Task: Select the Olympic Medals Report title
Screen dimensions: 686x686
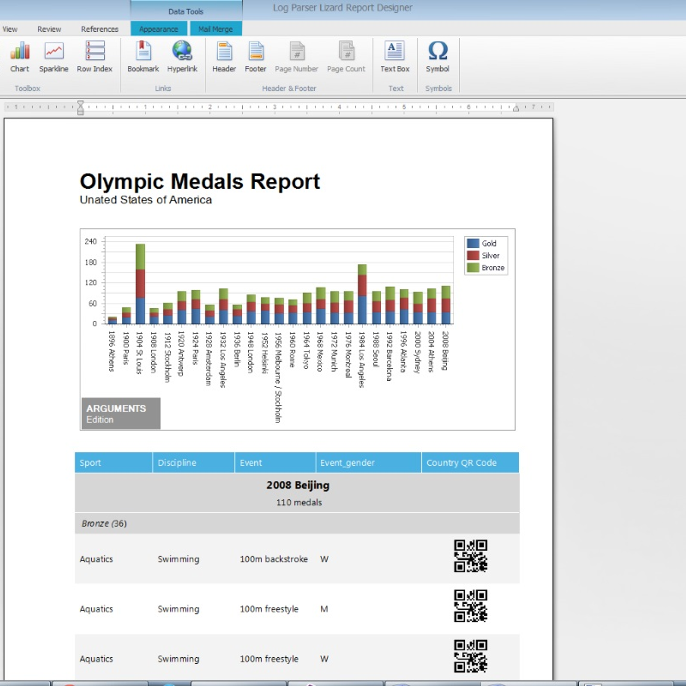Action: (200, 182)
